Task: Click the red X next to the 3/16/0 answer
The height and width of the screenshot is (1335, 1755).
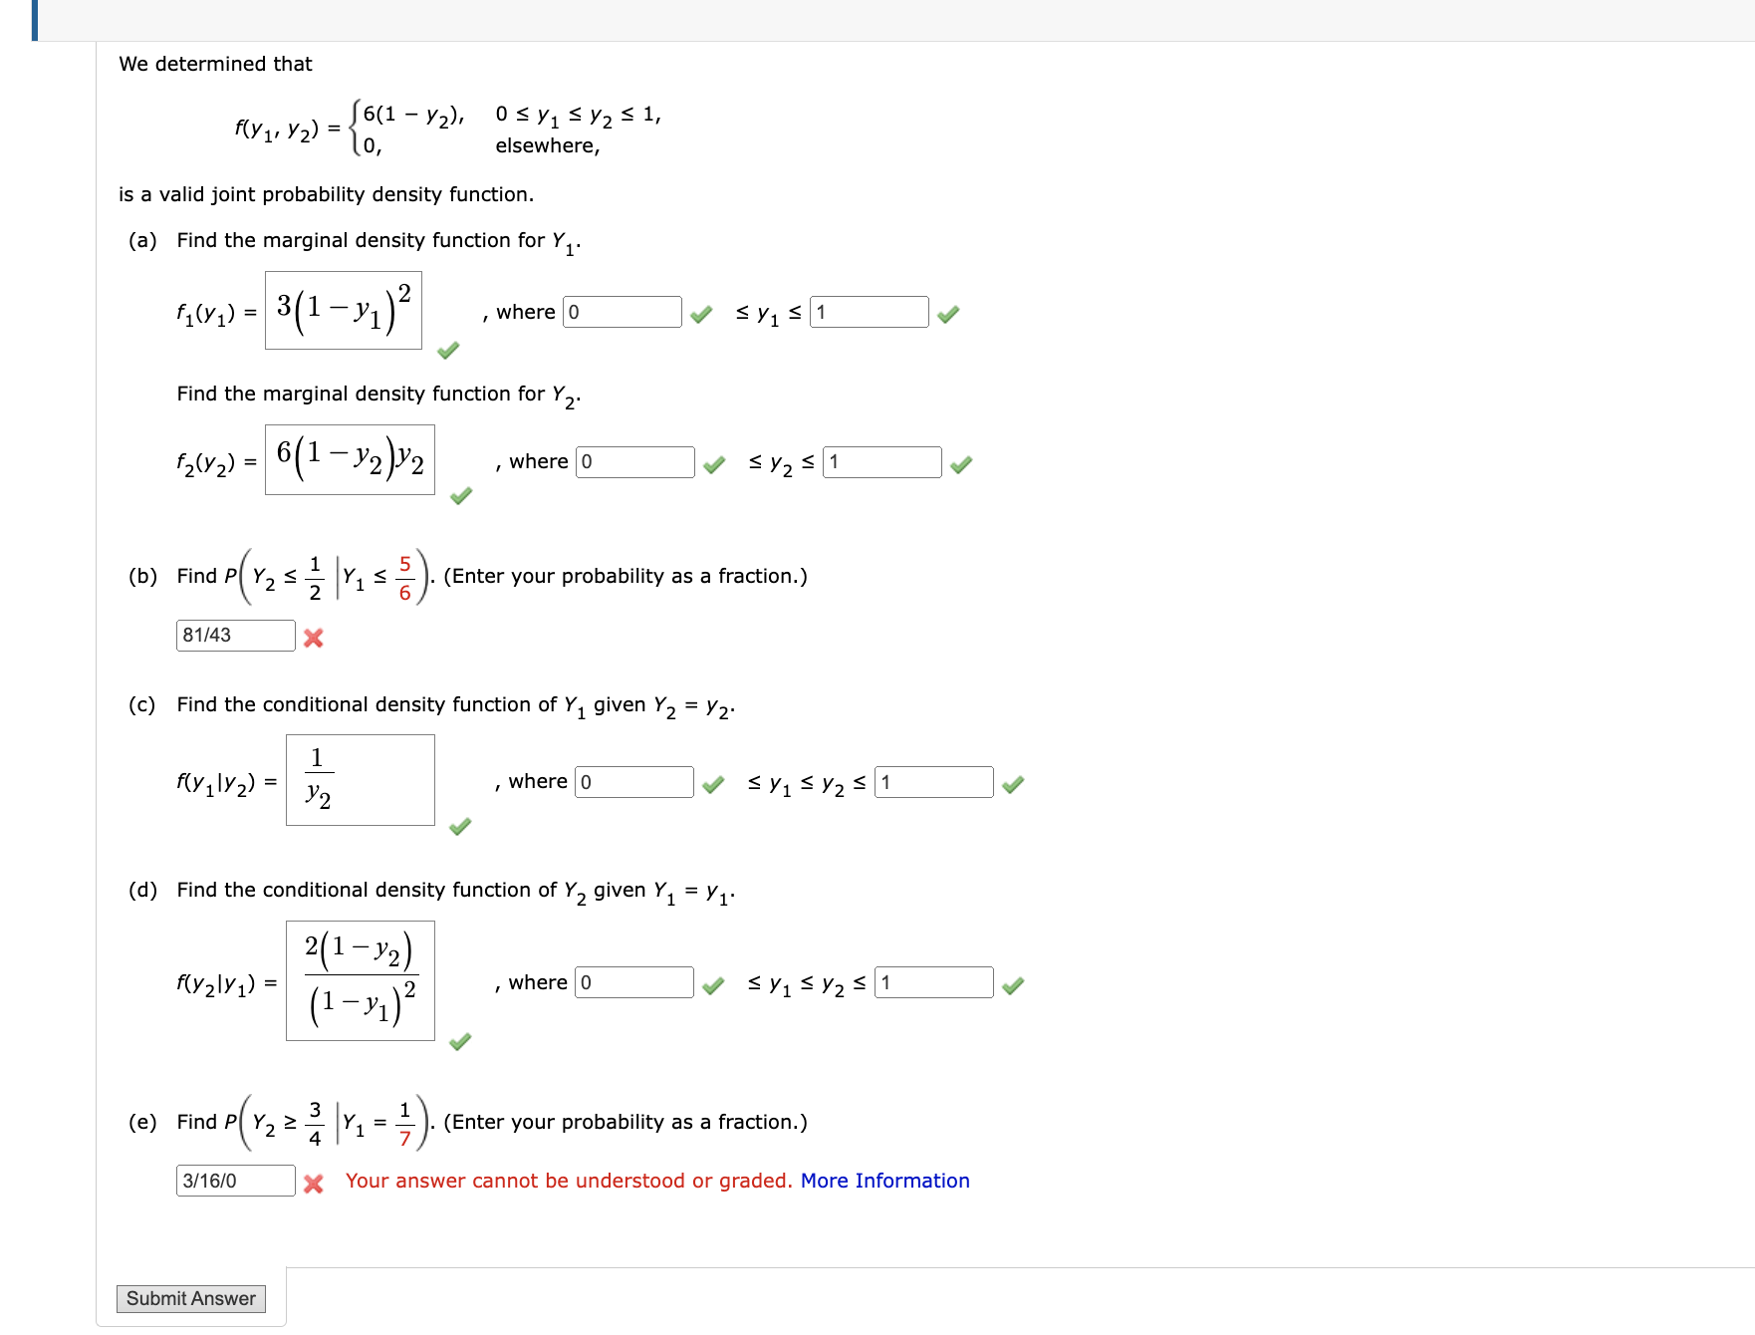Action: click(x=313, y=1183)
